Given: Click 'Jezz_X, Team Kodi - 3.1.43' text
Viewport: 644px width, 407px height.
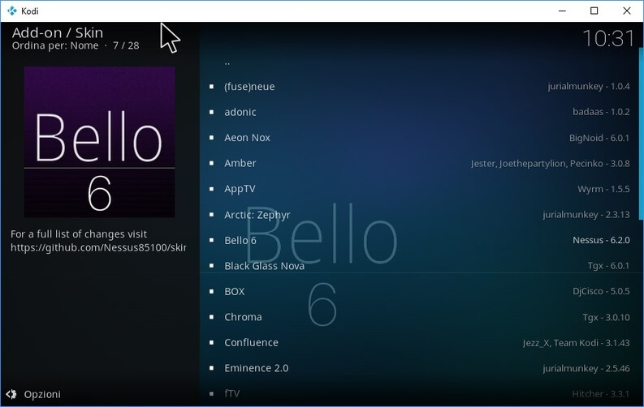Looking at the screenshot, I should (577, 343).
